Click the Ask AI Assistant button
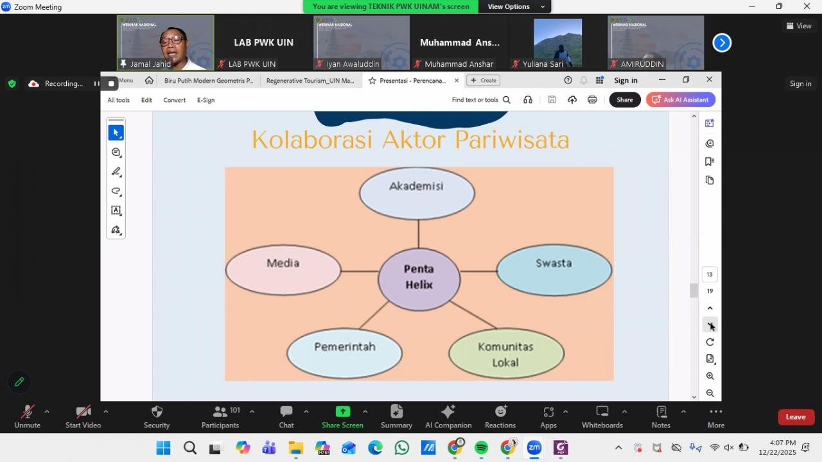822x462 pixels. click(680, 99)
